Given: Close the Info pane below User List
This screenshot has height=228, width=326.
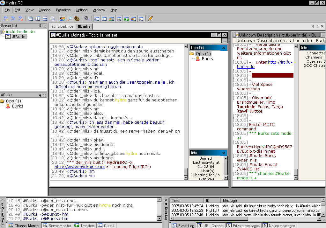Looking at the screenshot, I should (x=224, y=153).
